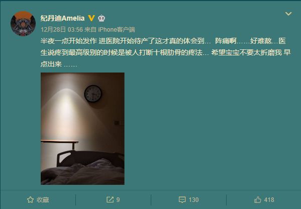Open the post options chevron menu
Viewport: 301px width, 209px height.
click(x=288, y=14)
